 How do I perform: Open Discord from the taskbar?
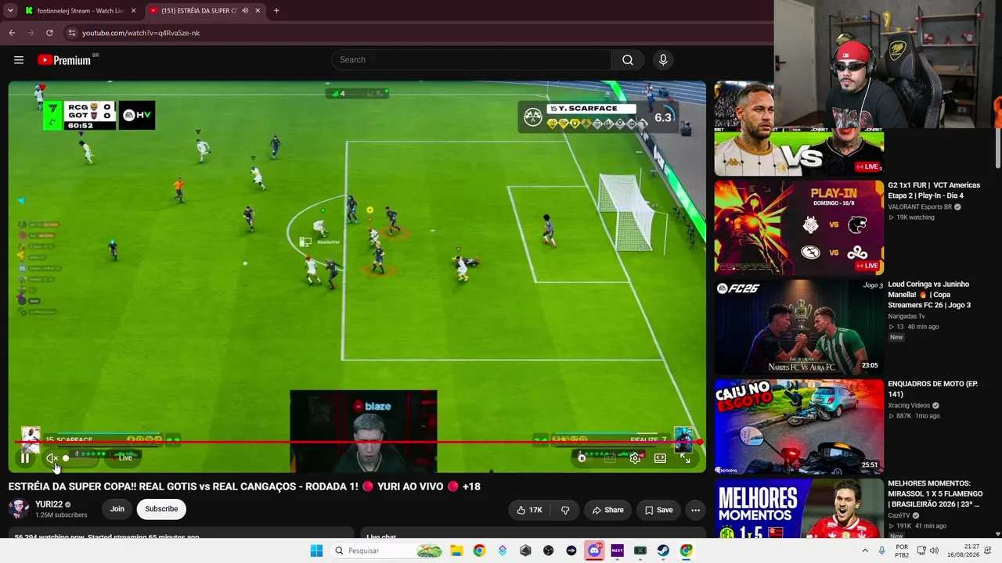(x=594, y=550)
